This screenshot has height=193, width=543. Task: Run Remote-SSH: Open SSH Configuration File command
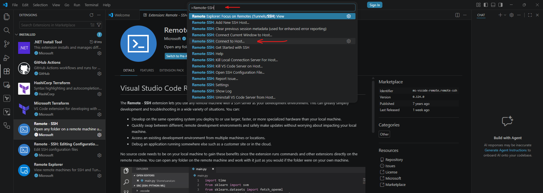[272, 72]
